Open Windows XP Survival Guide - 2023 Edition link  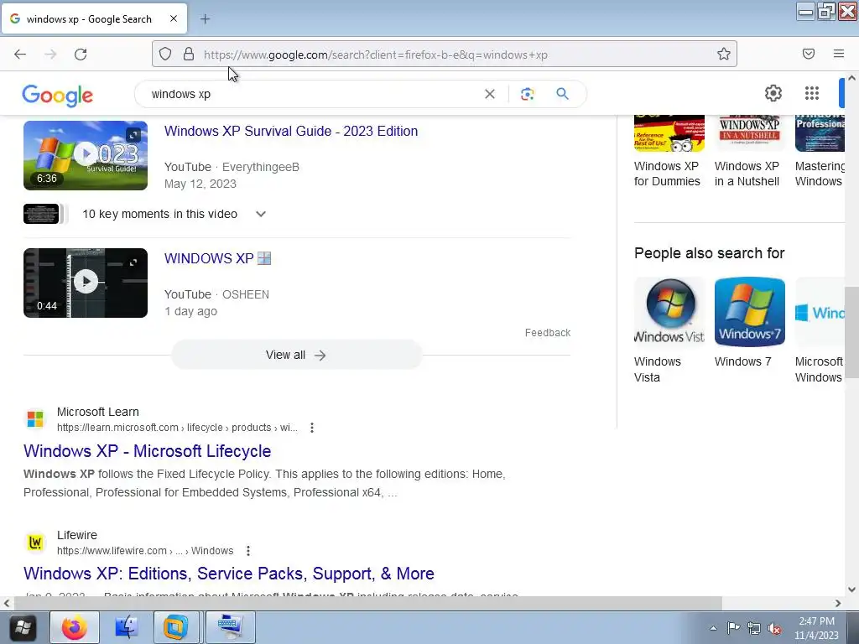point(291,131)
